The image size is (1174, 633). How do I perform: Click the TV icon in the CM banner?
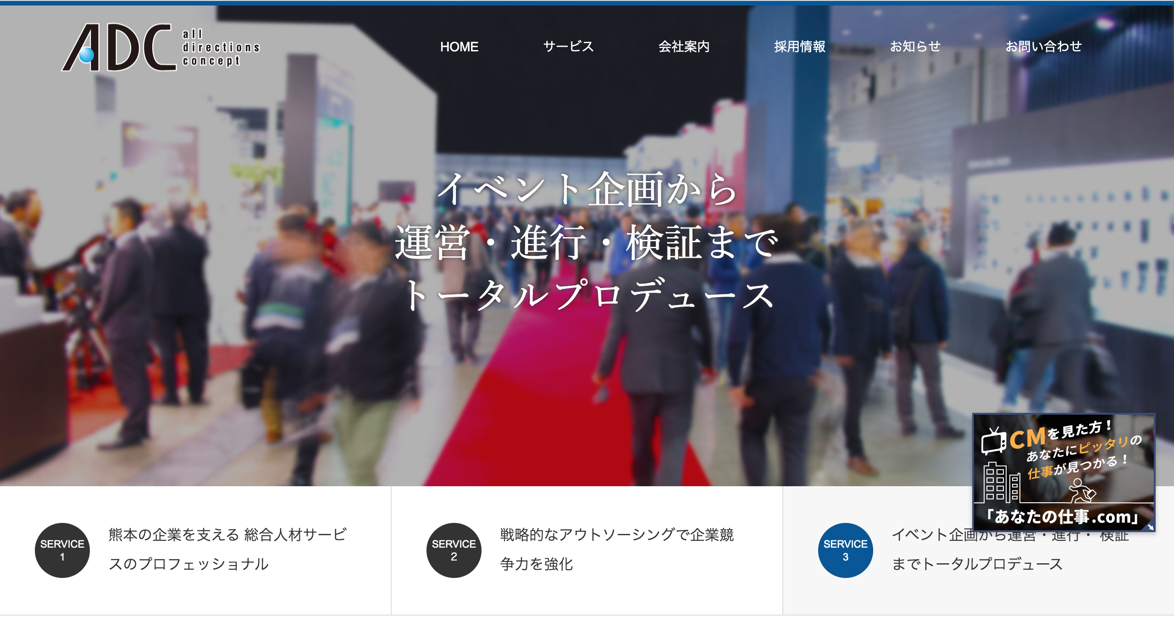993,441
